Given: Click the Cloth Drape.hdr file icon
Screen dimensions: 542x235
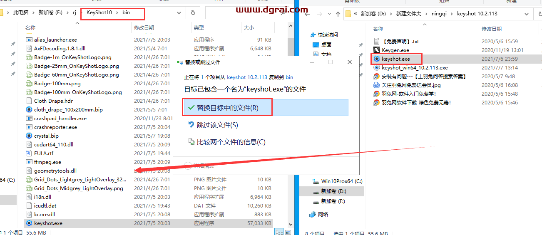Looking at the screenshot, I should pyautogui.click(x=29, y=101).
